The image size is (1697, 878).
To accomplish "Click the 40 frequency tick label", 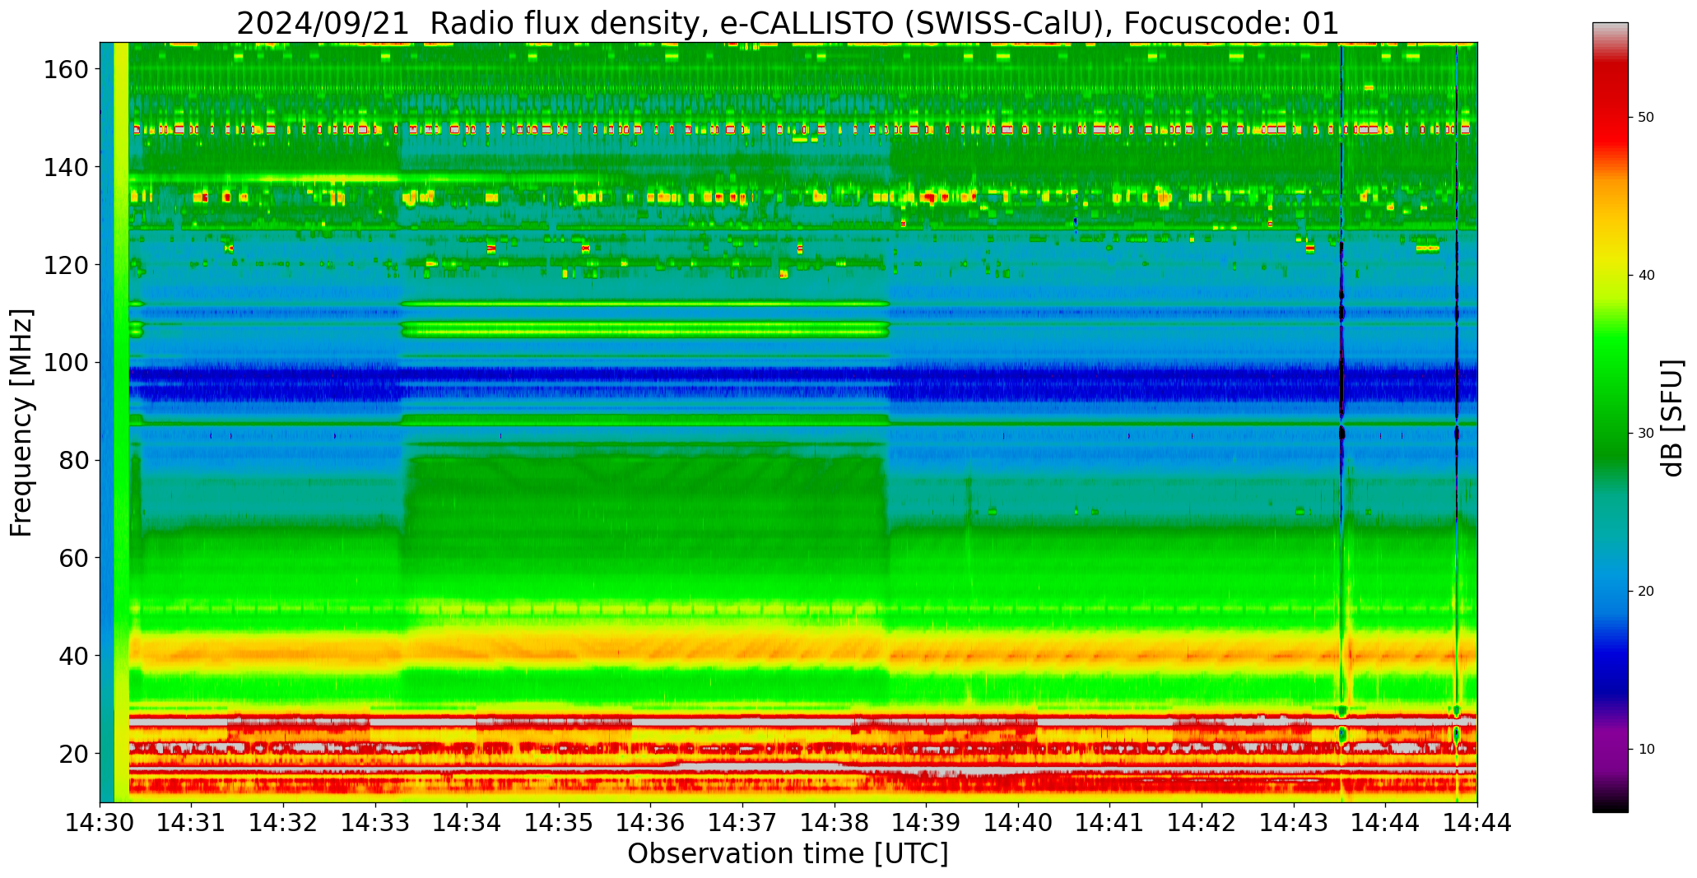I will [72, 656].
